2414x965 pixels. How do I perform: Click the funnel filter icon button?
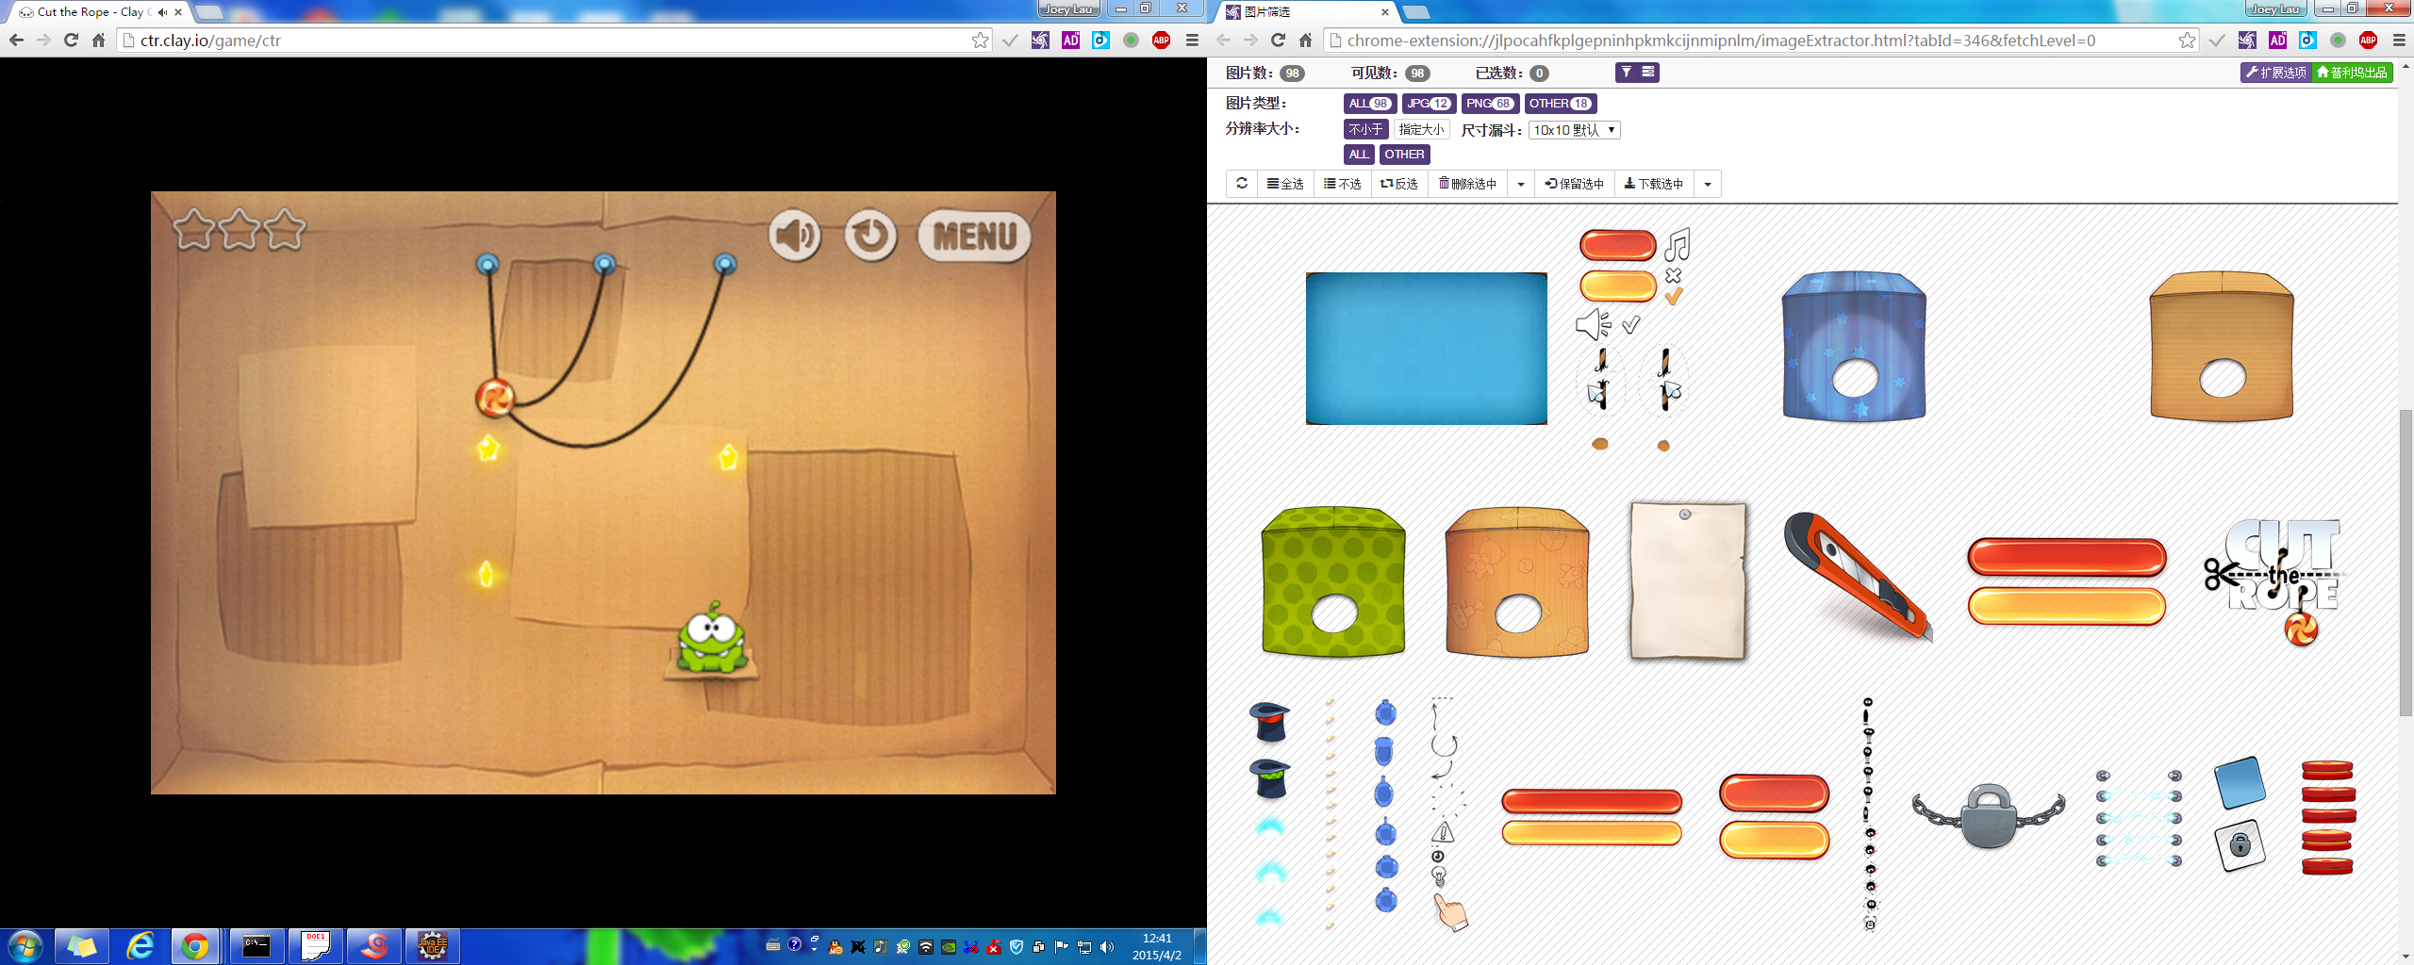click(1627, 73)
